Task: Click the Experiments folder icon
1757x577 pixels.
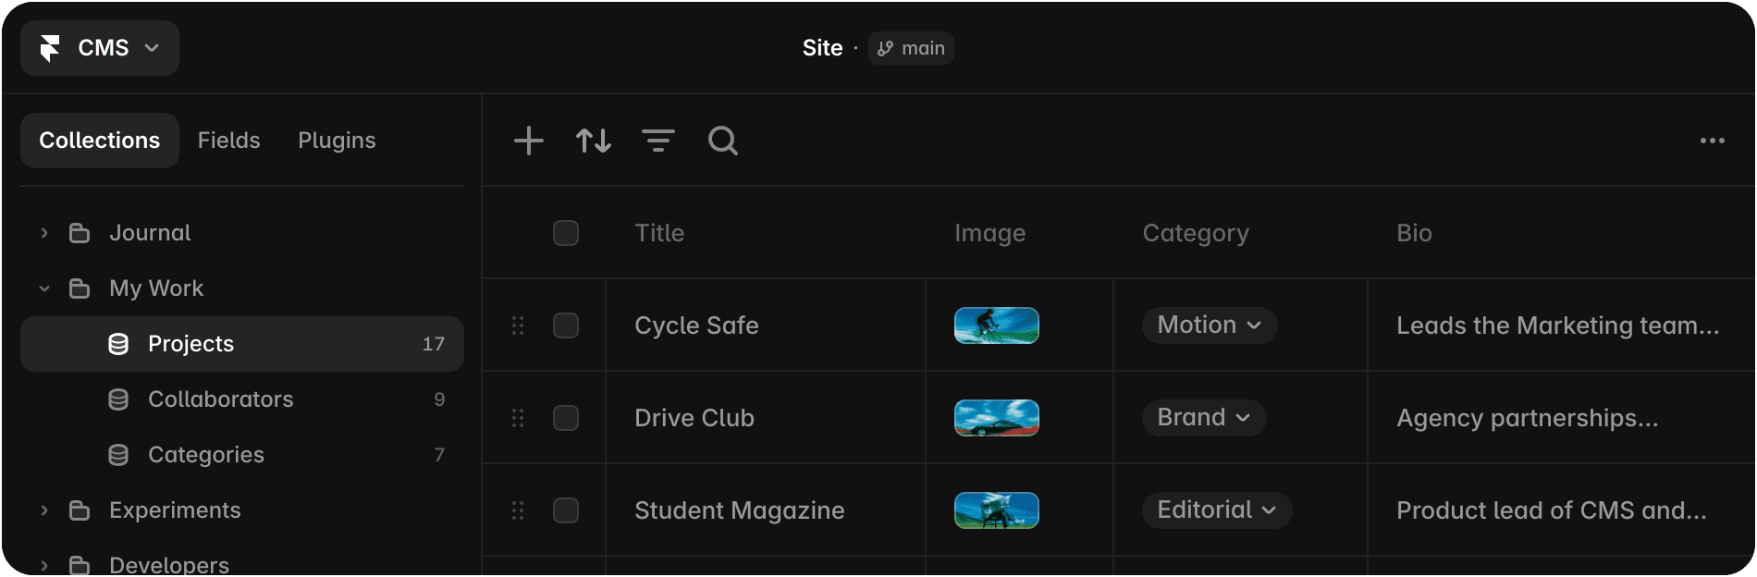Action: click(80, 510)
